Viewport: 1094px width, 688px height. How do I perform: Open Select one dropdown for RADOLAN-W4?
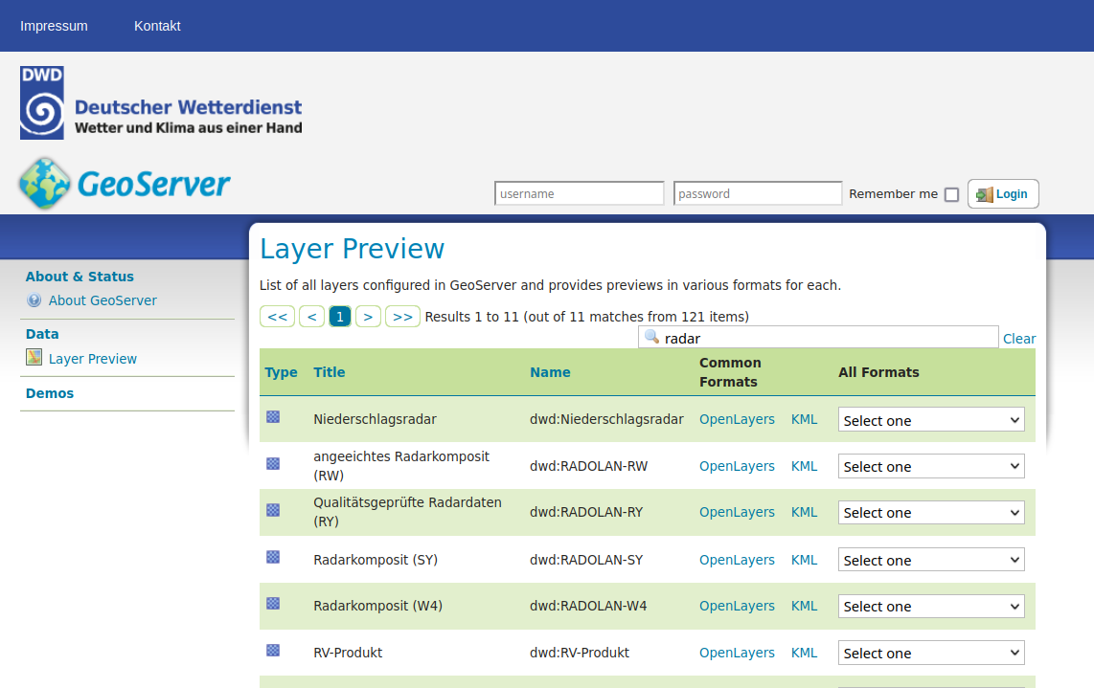tap(930, 607)
